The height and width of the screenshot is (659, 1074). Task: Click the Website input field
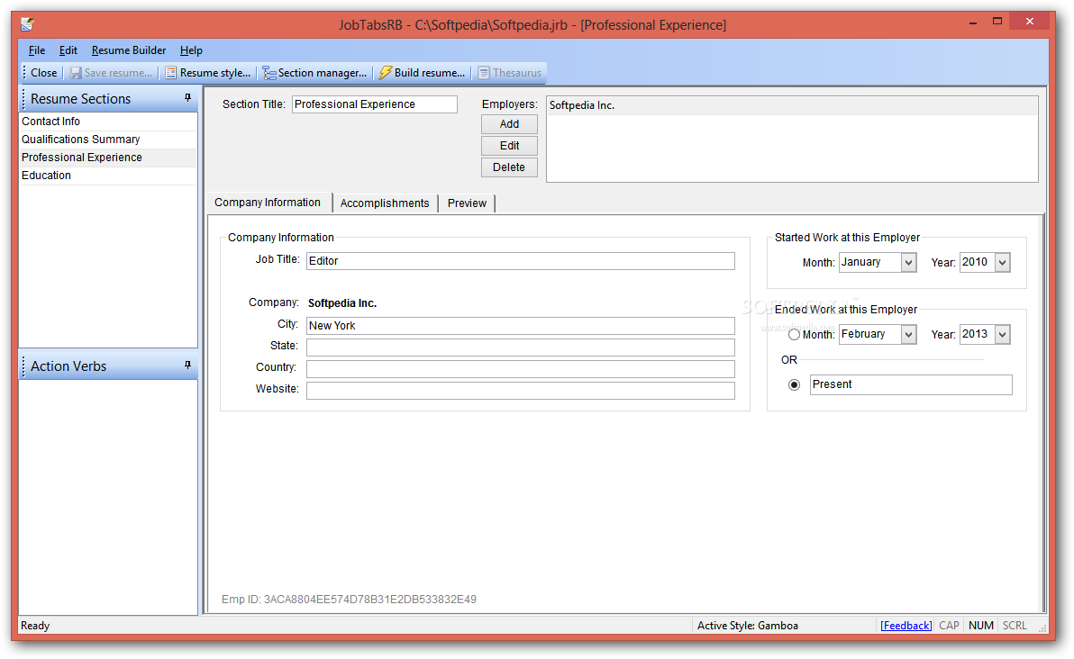521,391
